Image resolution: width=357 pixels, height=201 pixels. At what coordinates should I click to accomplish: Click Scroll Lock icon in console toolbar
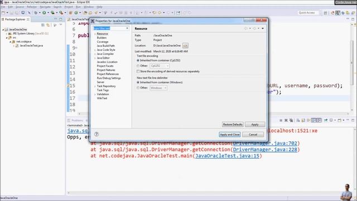click(303, 121)
